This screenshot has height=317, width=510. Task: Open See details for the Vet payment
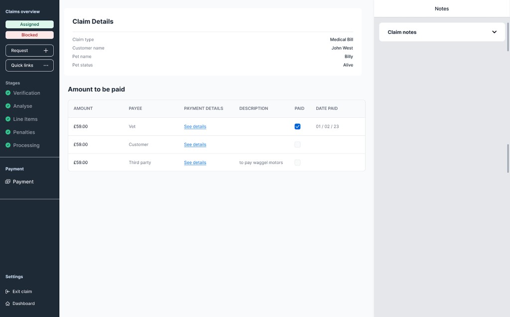pyautogui.click(x=195, y=127)
